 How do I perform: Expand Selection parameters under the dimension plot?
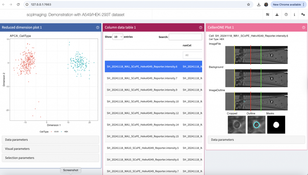[51, 158]
